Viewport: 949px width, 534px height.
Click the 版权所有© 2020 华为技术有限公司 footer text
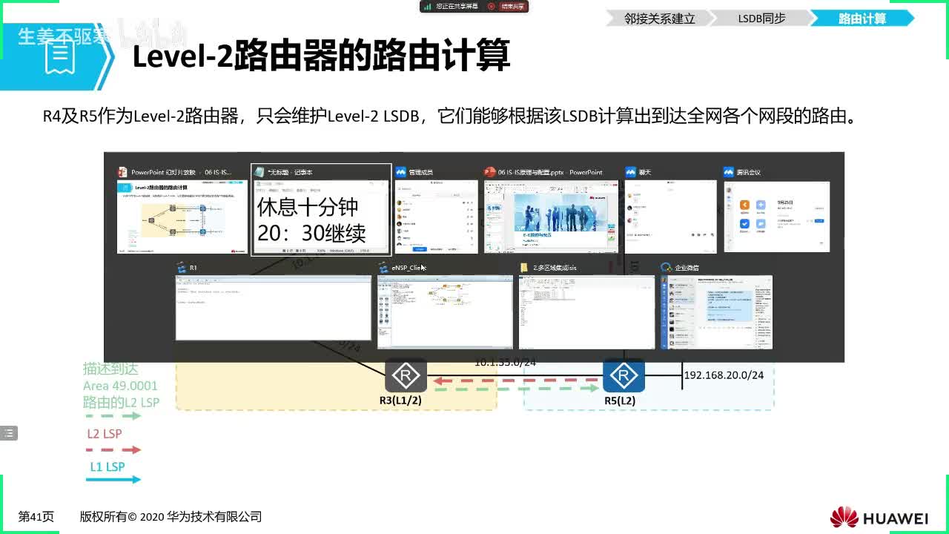171,517
